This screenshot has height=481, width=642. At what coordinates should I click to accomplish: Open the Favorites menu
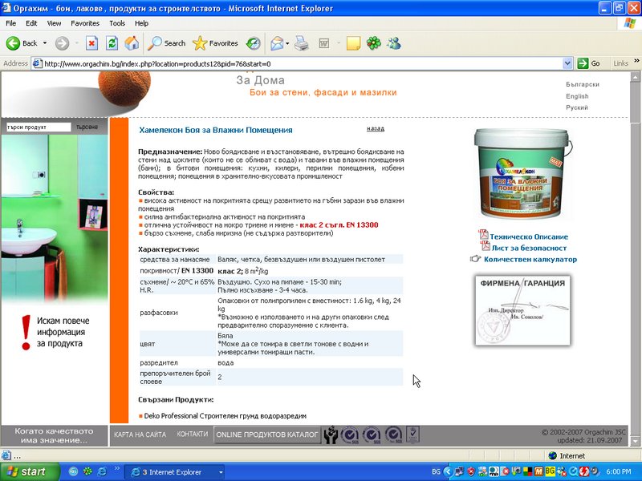86,22
